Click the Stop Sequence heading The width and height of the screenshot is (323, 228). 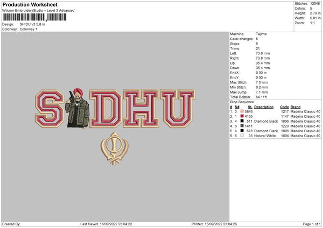click(x=242, y=102)
